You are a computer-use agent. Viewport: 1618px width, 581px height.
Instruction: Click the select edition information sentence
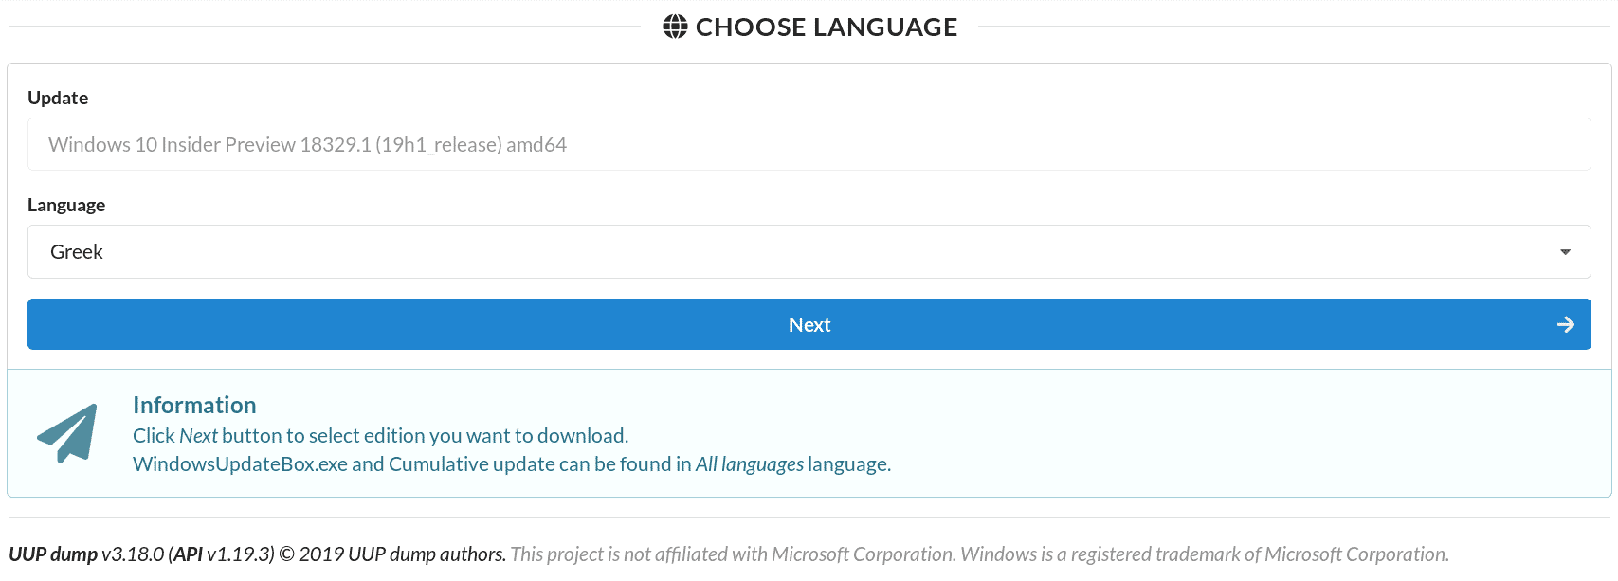pos(380,436)
